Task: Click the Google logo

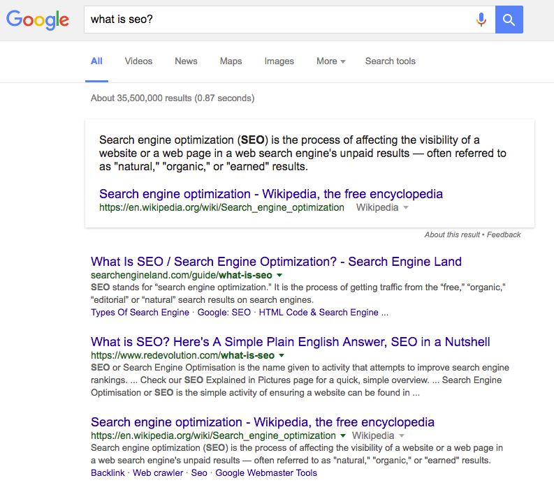Action: point(38,20)
